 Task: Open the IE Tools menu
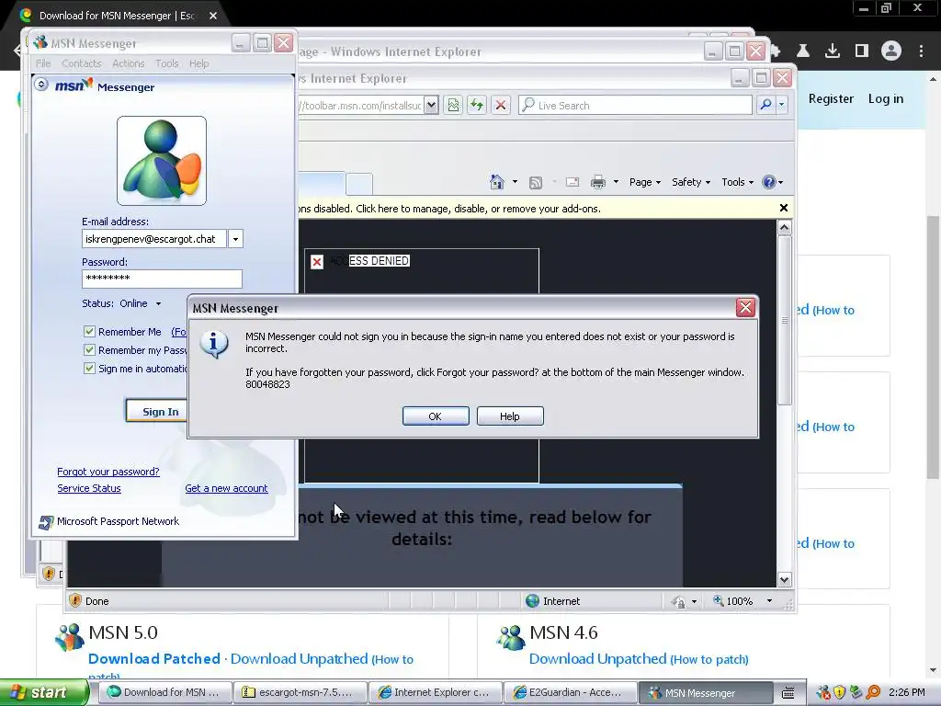[x=737, y=182]
